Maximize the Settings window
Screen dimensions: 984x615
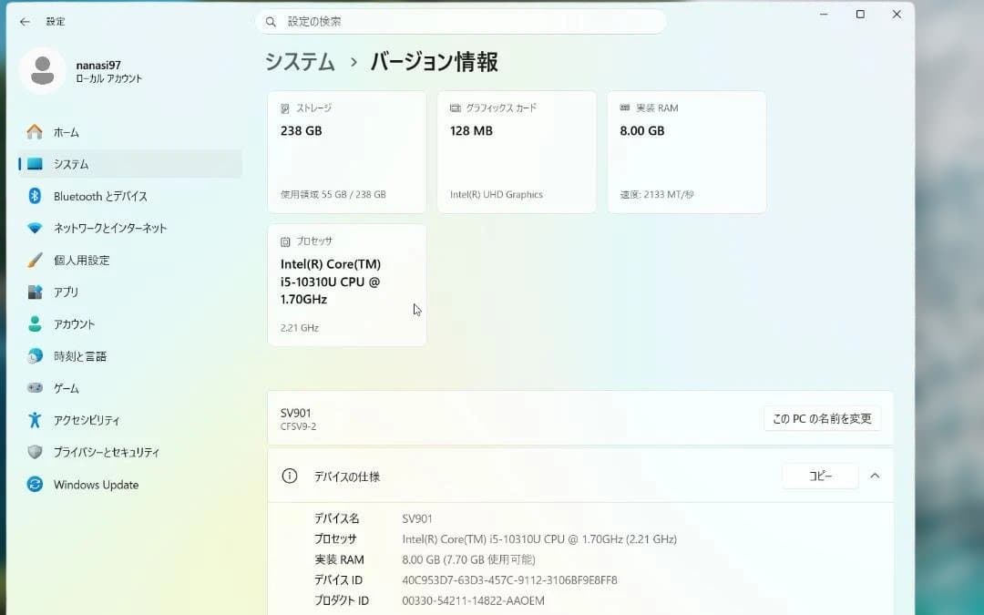pyautogui.click(x=860, y=14)
